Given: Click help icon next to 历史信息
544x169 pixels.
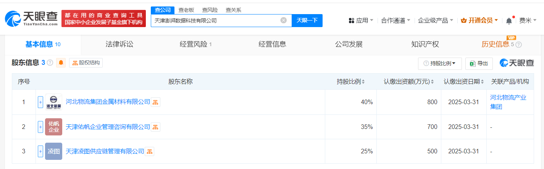Looking at the screenshot, I should pyautogui.click(x=519, y=45).
